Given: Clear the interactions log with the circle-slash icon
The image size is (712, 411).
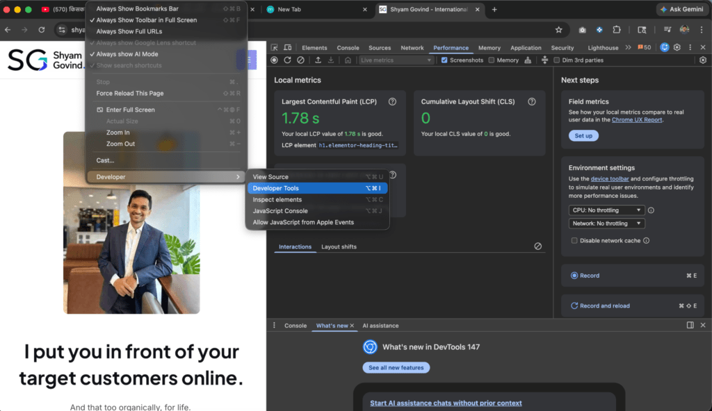Looking at the screenshot, I should coord(537,246).
